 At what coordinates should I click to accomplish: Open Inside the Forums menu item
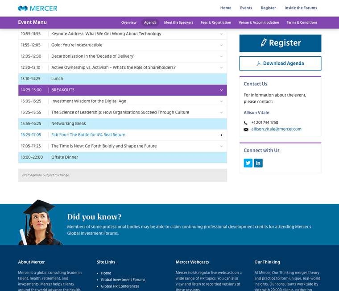pos(301,8)
